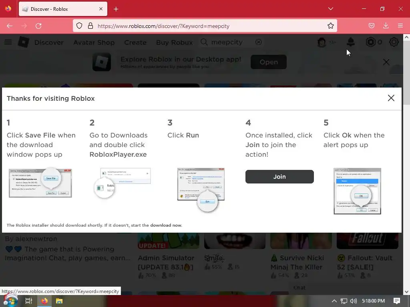Close the Discover - Roblox tab
This screenshot has height=307, width=410.
pyautogui.click(x=100, y=9)
